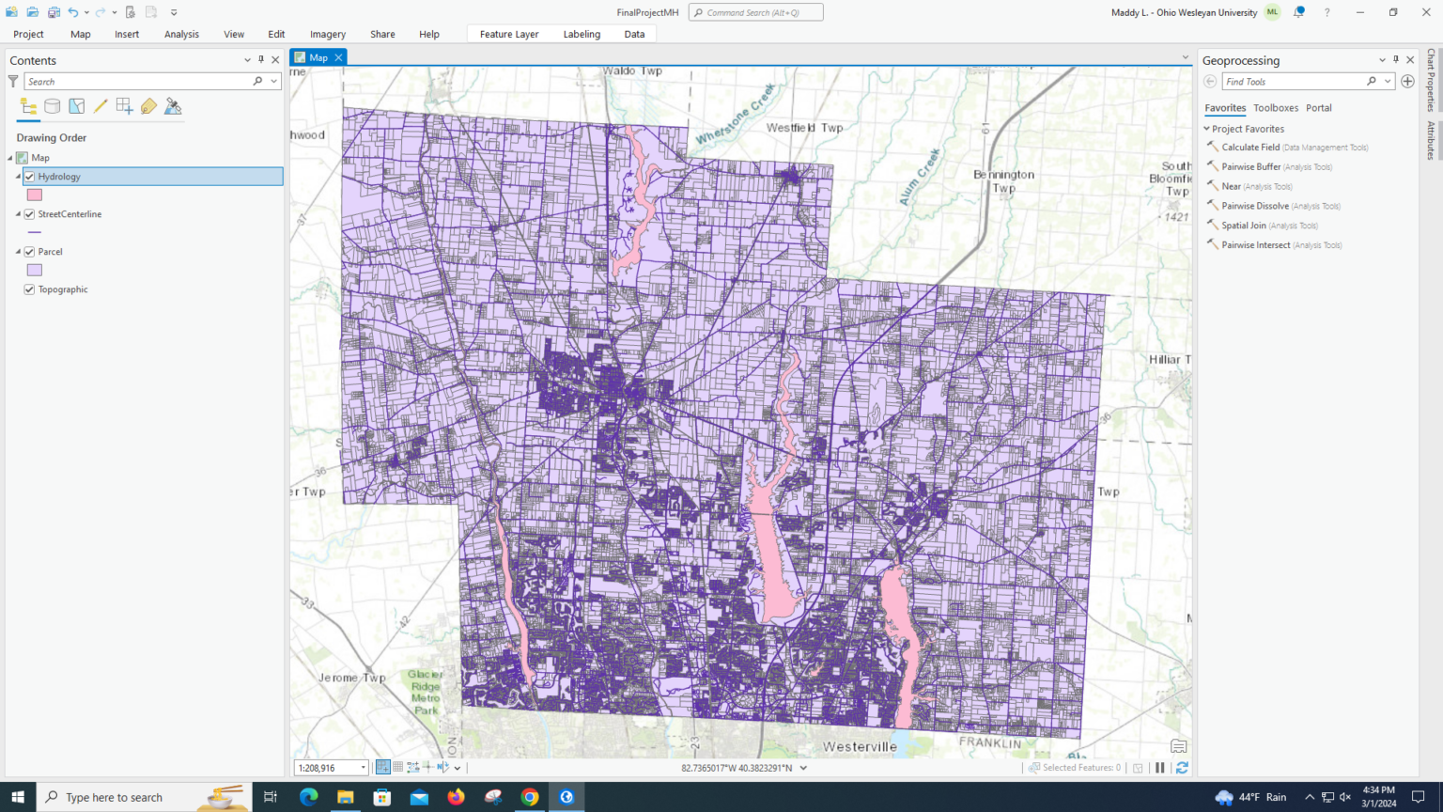
Task: Open the map scale dropdown
Action: click(364, 767)
